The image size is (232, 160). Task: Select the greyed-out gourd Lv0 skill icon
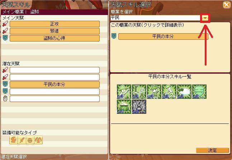point(139,107)
